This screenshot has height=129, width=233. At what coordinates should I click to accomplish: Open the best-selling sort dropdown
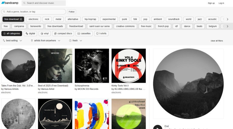coord(12,41)
